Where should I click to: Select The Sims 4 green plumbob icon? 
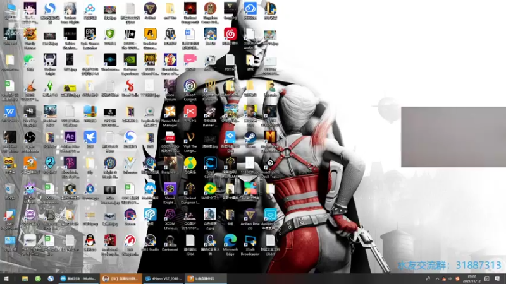click(x=50, y=86)
